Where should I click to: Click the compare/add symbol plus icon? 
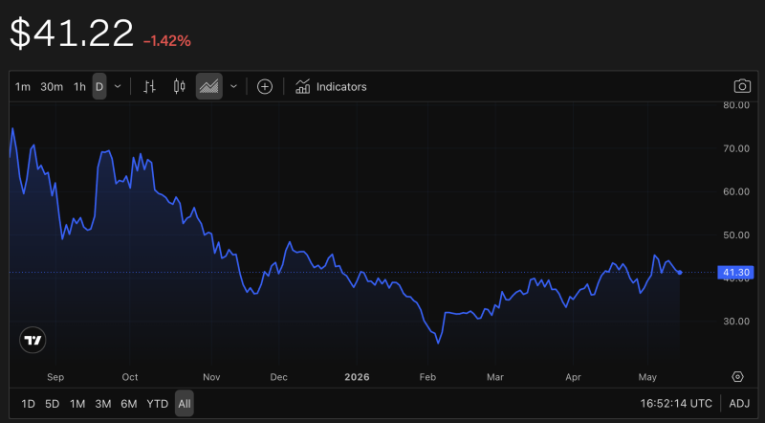265,87
